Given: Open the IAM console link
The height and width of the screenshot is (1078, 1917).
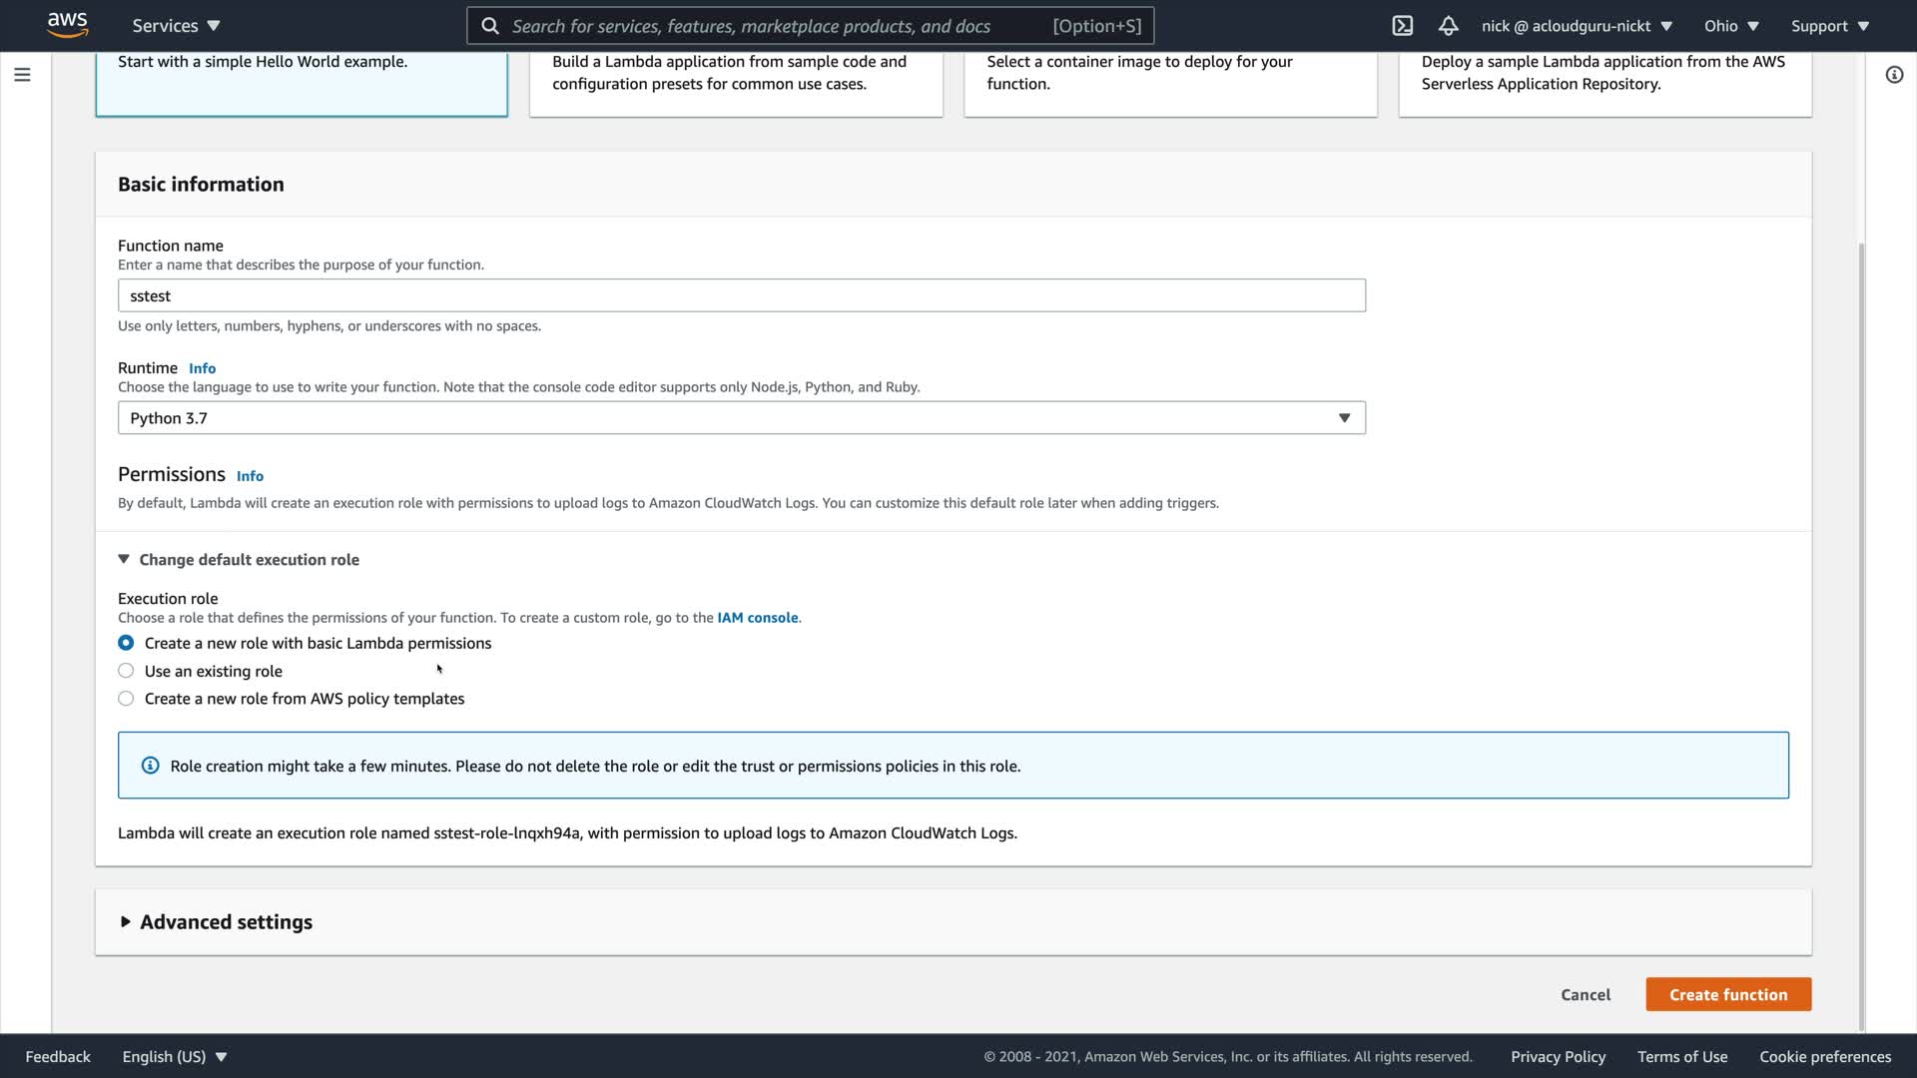Looking at the screenshot, I should pyautogui.click(x=757, y=618).
